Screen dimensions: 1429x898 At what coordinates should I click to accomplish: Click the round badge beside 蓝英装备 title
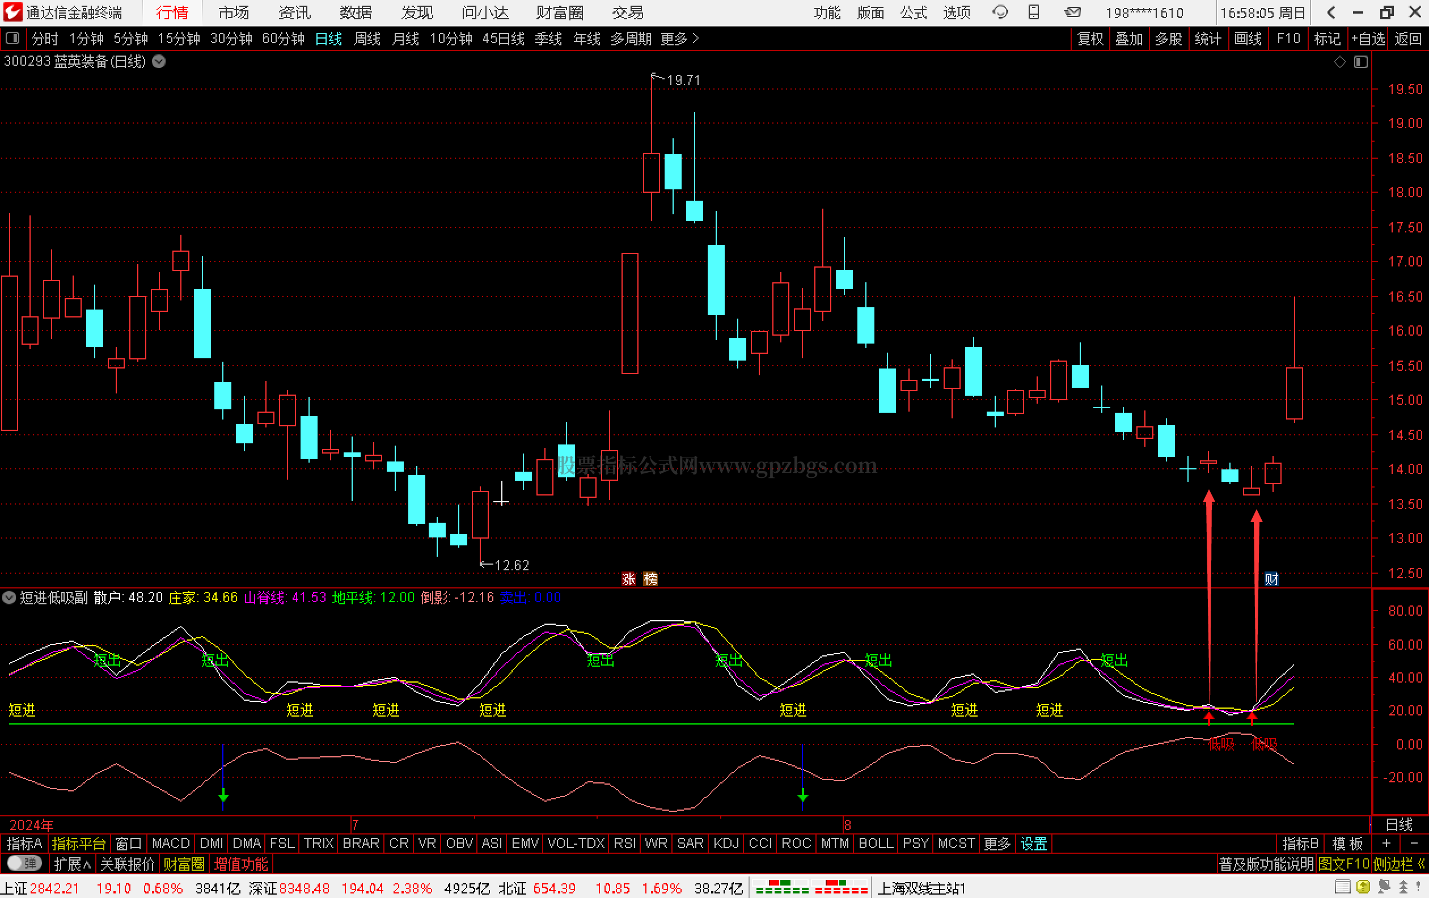pyautogui.click(x=159, y=61)
